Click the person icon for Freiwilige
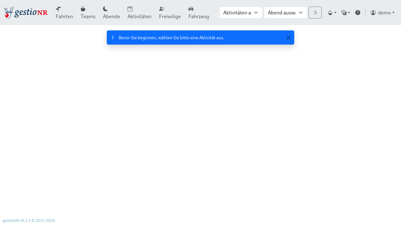 [161, 9]
